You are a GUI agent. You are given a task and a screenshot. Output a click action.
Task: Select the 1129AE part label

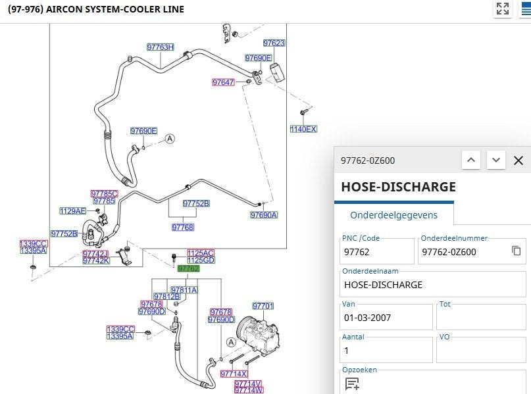pos(73,211)
